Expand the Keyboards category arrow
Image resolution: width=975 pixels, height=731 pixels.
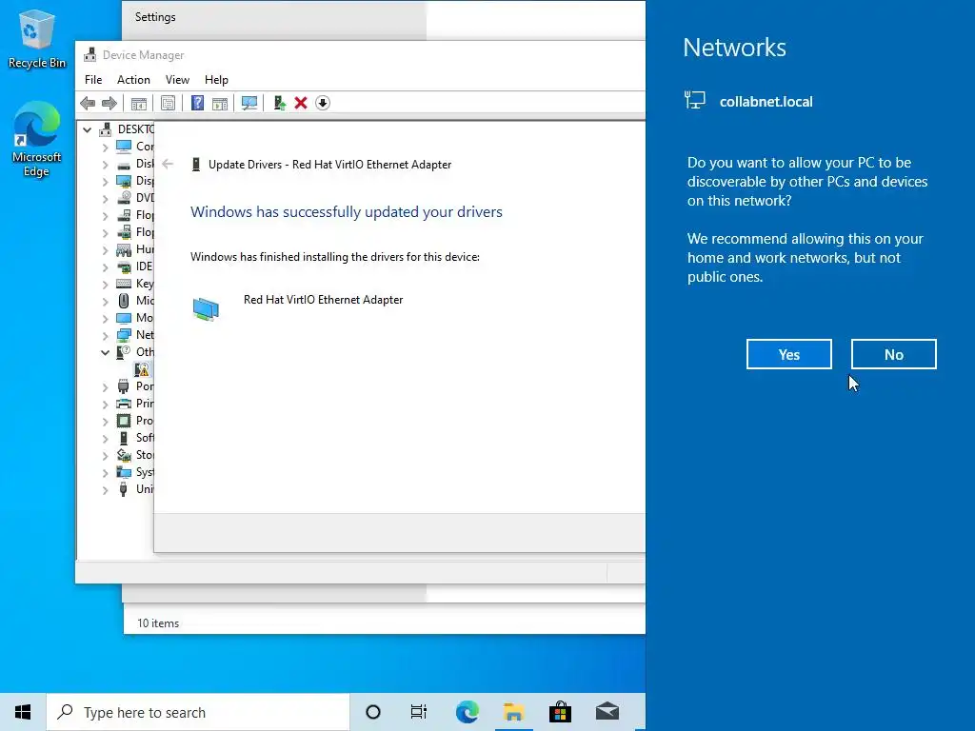point(105,284)
